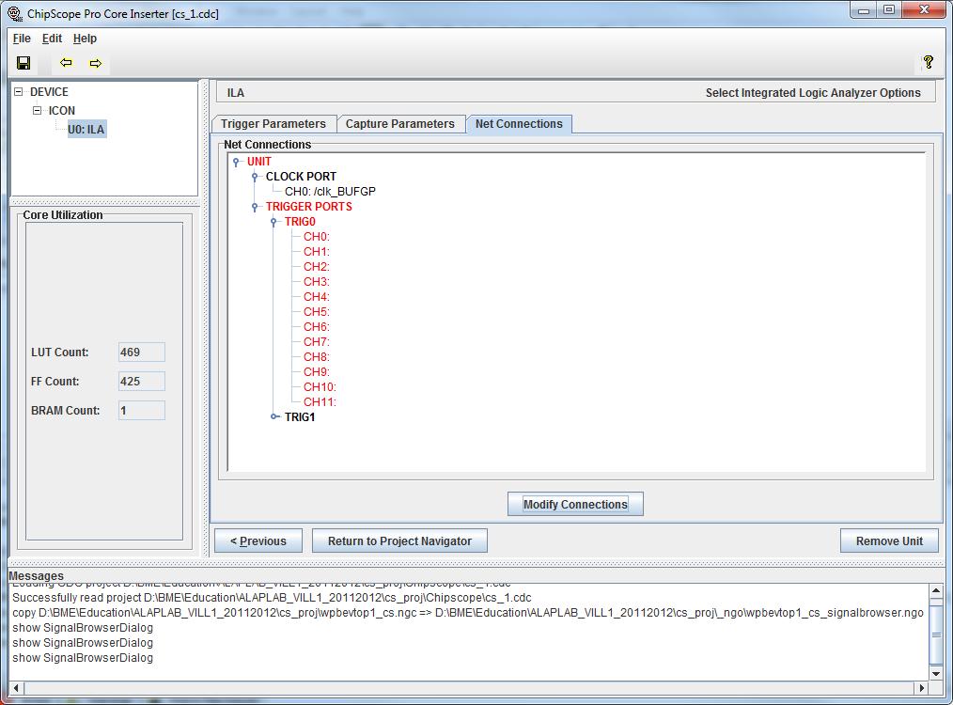Collapse the UNIT node toggle
The image size is (953, 705).
(x=236, y=162)
